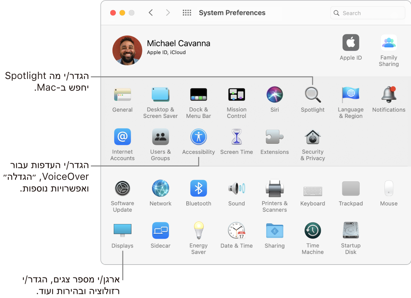Open Keyboard preferences
This screenshot has width=411, height=298.
pyautogui.click(x=313, y=191)
